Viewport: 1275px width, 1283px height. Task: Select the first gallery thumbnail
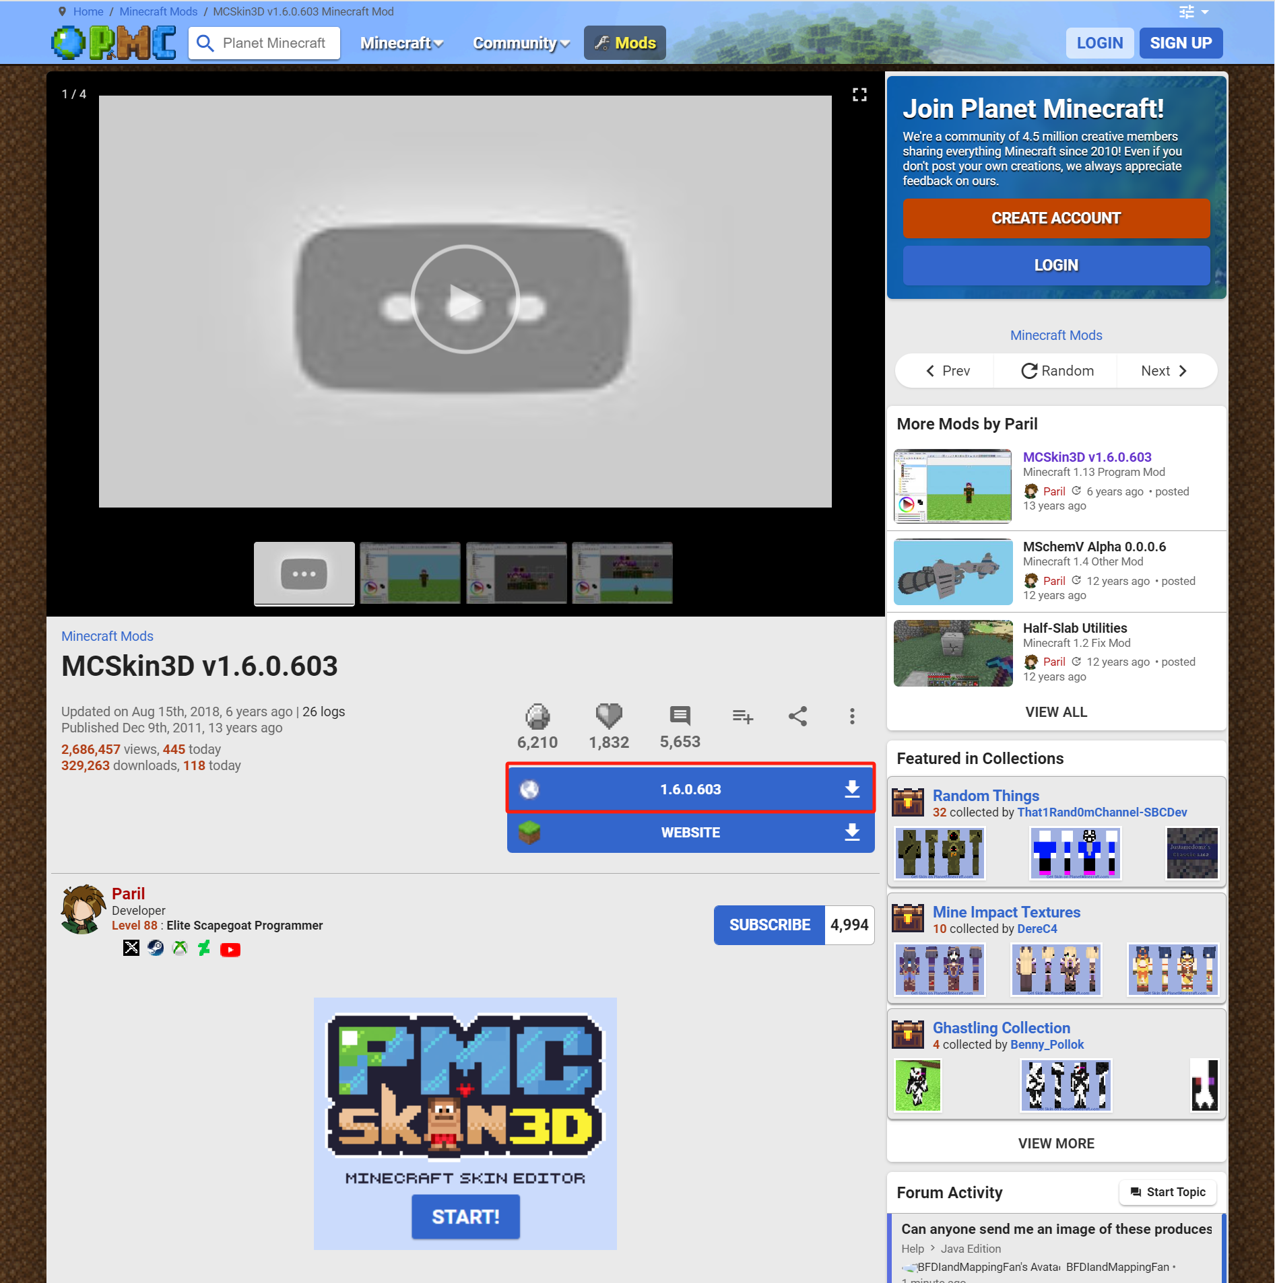(x=304, y=574)
